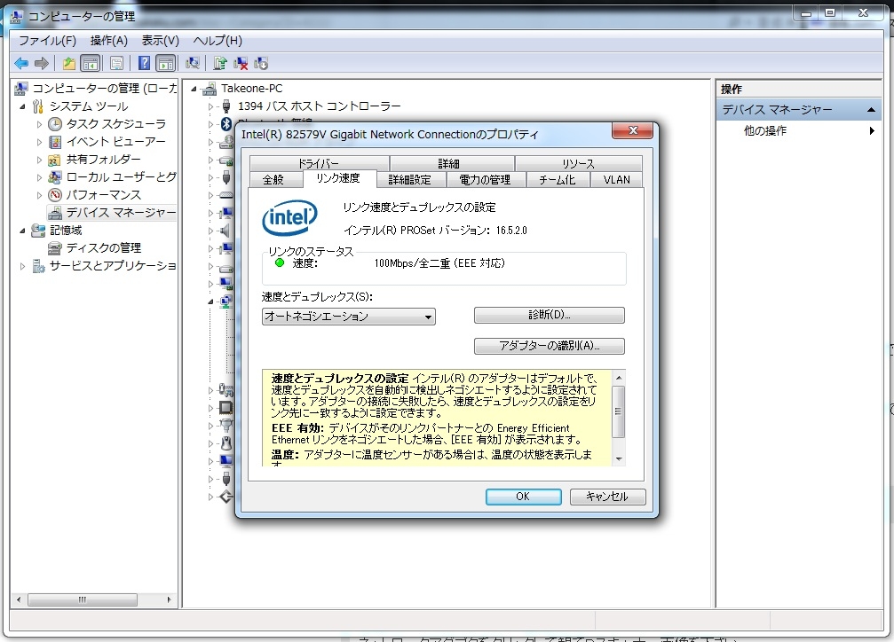Toggle the show/hide action pane toolbar icon

[x=166, y=63]
